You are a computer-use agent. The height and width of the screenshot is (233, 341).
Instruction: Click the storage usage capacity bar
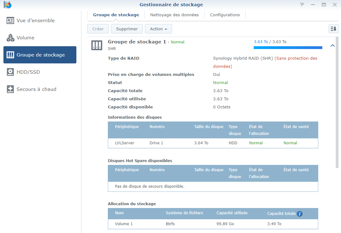288,48
